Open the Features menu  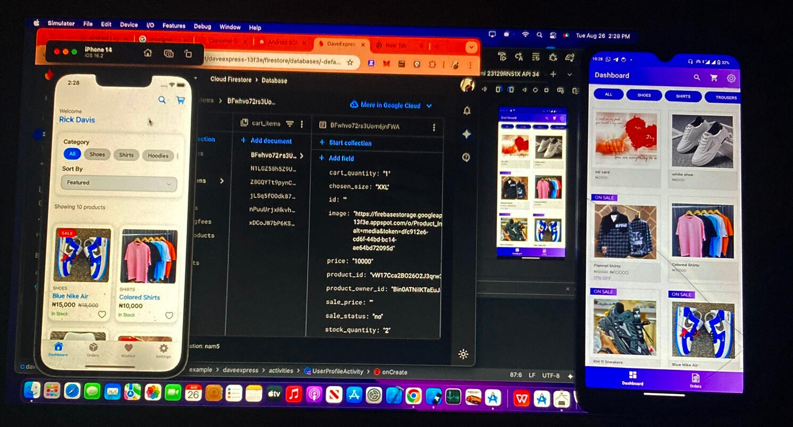(174, 26)
